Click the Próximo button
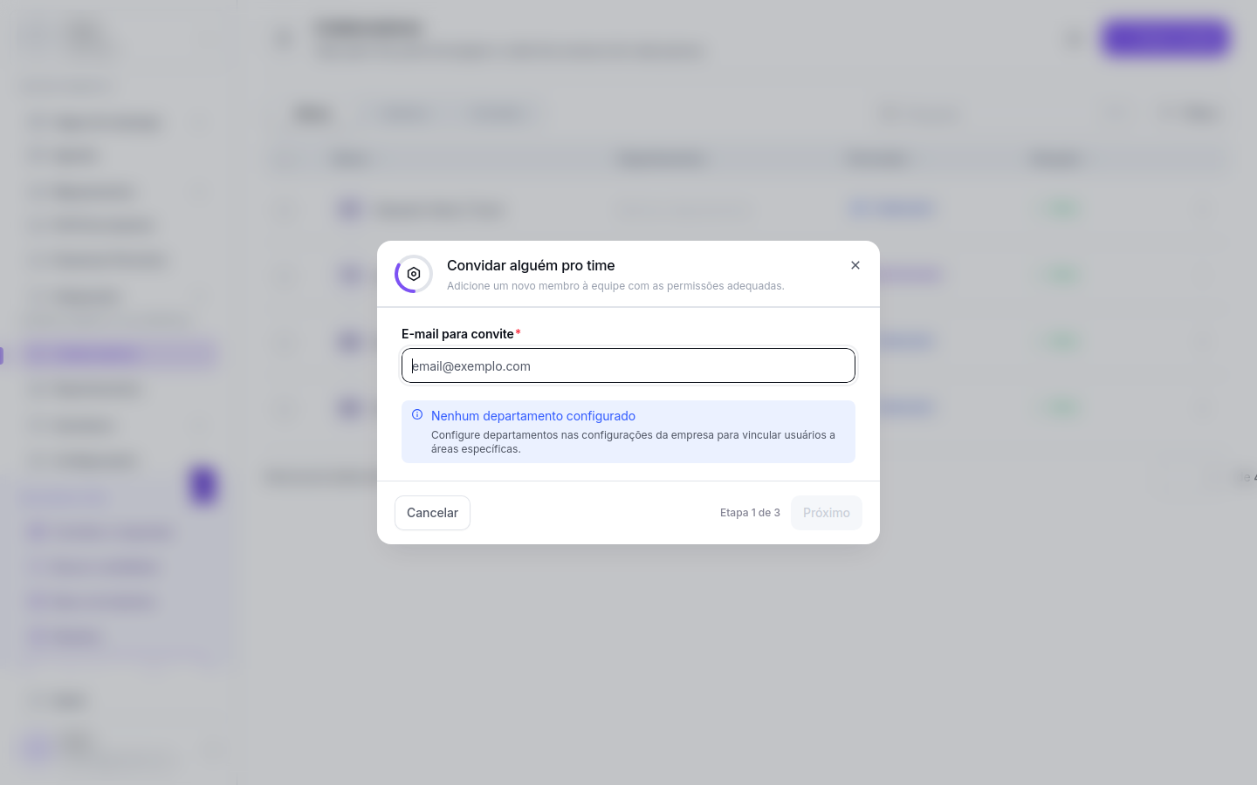 (x=827, y=513)
